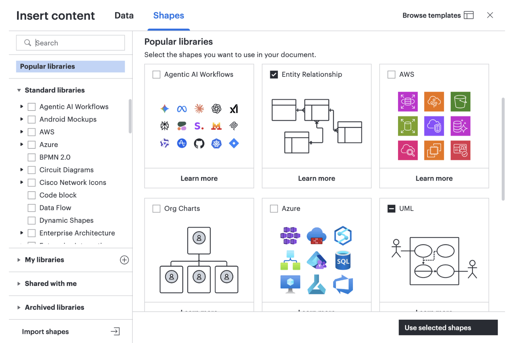The width and height of the screenshot is (514, 343).
Task: Expand the Shared with me section
Action: [19, 284]
